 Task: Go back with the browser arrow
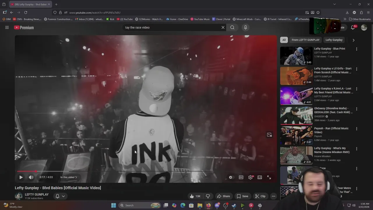click(12, 13)
